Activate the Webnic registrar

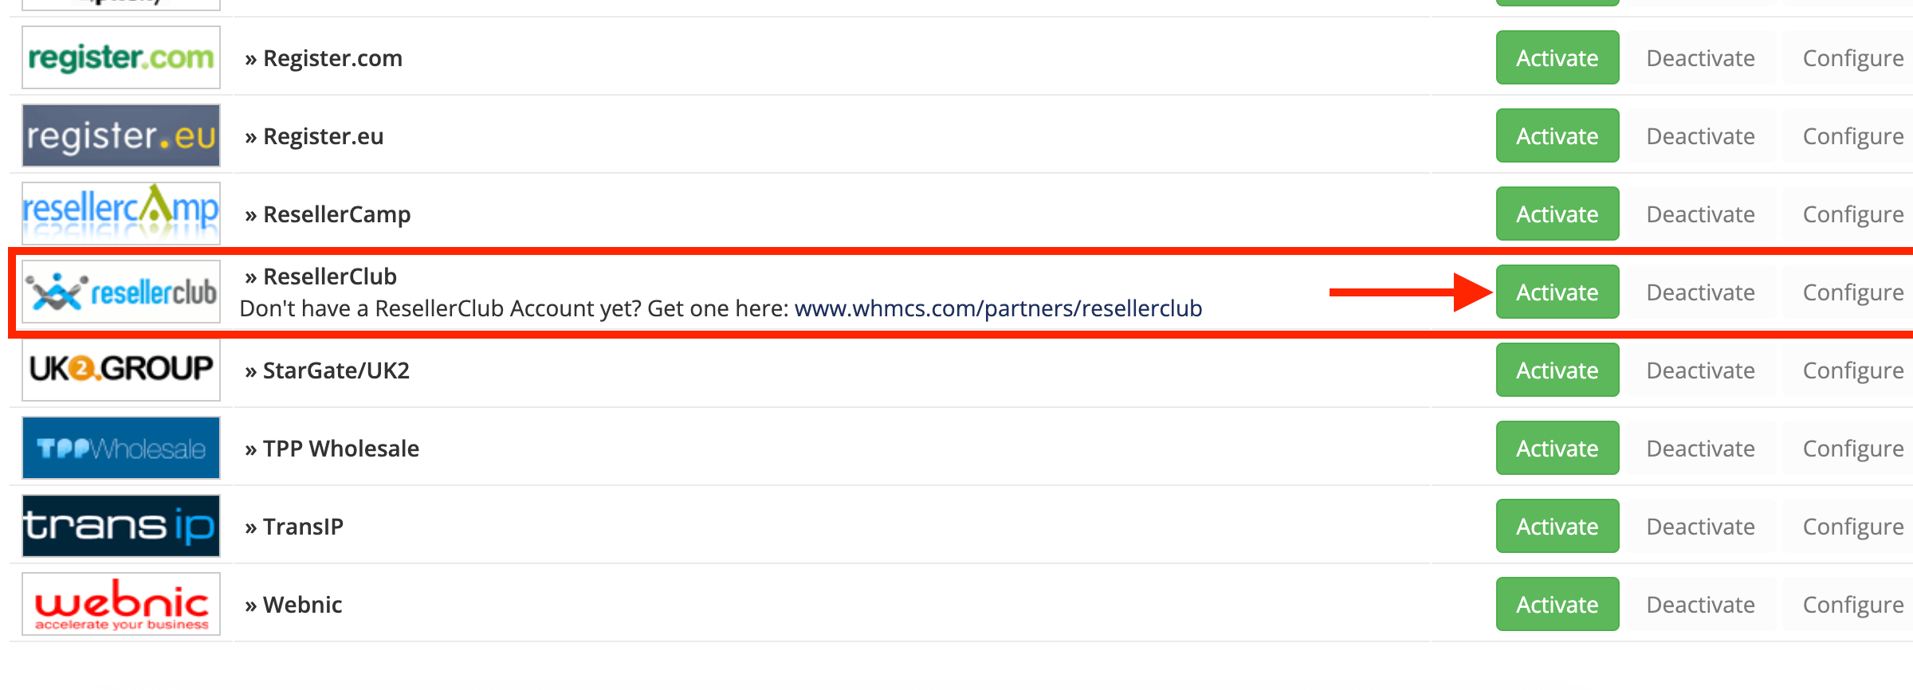(1558, 604)
